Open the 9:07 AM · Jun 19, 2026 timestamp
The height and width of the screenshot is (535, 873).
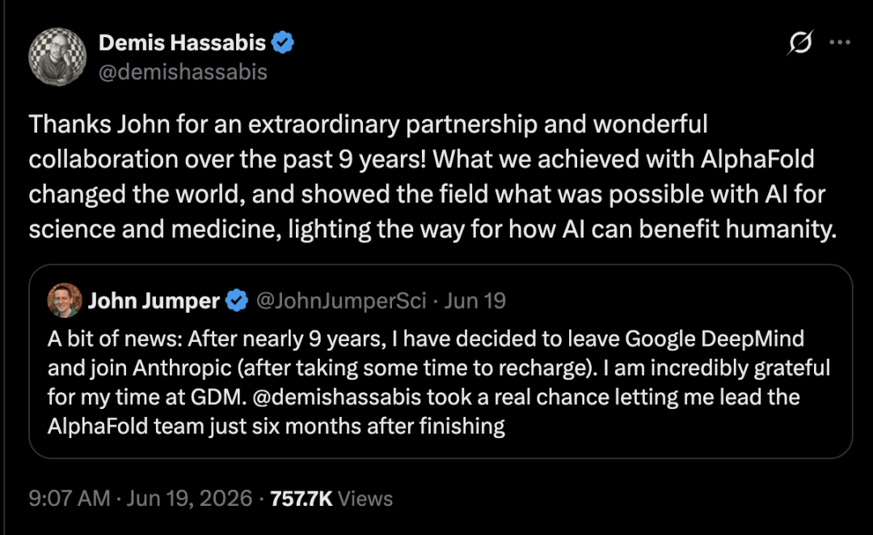click(x=141, y=499)
